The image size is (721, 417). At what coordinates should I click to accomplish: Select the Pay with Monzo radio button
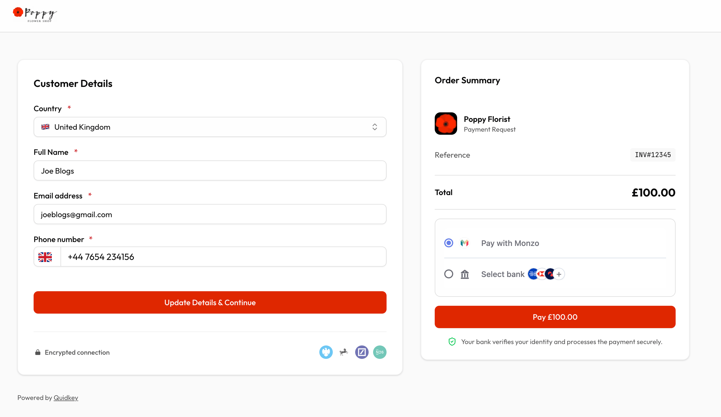[x=448, y=243]
